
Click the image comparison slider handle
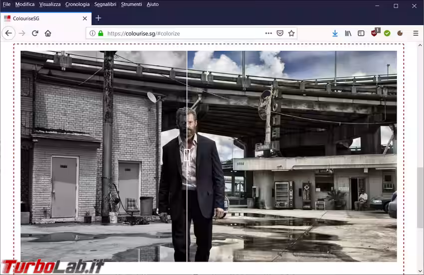click(187, 155)
